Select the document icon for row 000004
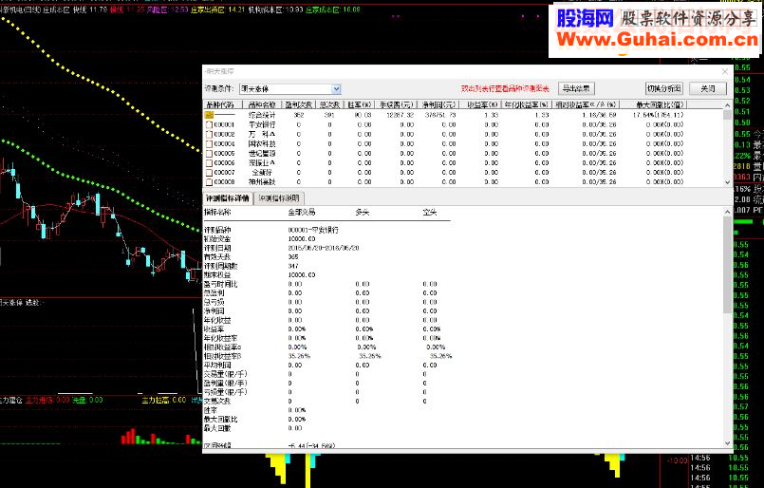 209,143
